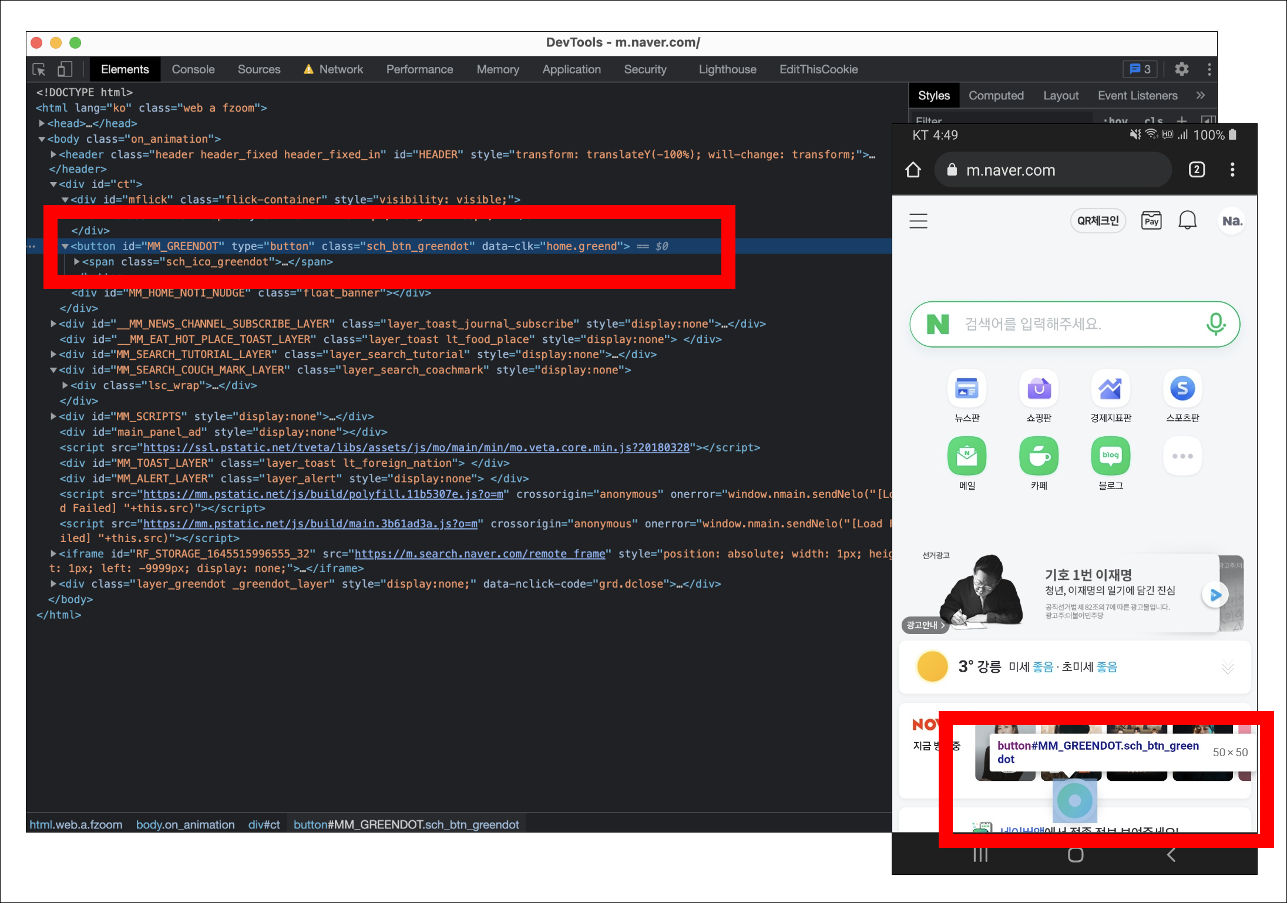
Task: Tap the microphone voice search icon
Action: pos(1215,324)
